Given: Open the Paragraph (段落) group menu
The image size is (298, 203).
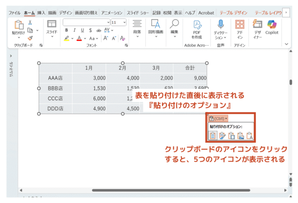Looking at the screenshot, I should click(137, 29).
